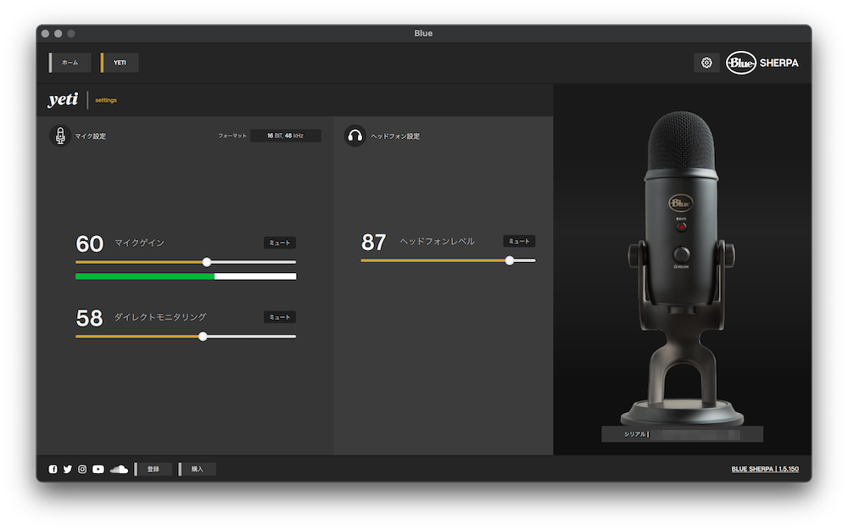Click the microphone icon beside マイク設定

pos(60,136)
